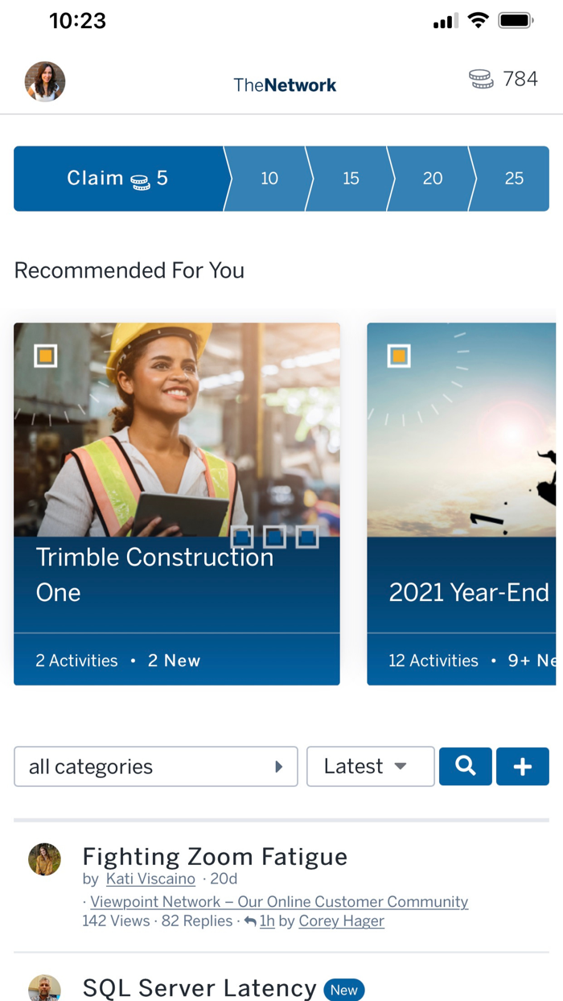Tap the coins balance icon

point(481,79)
